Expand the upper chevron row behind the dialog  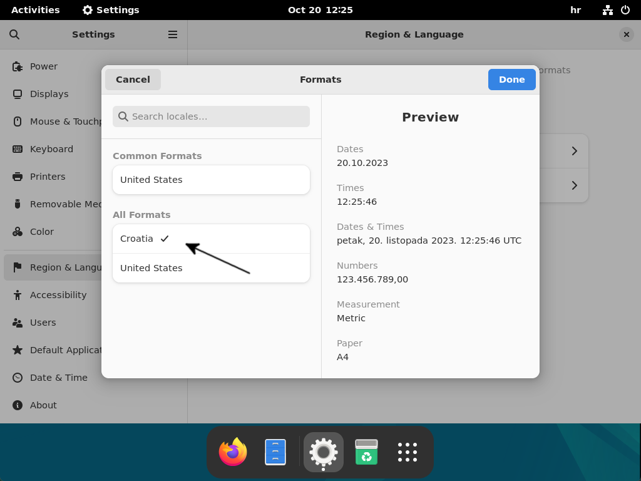pyautogui.click(x=574, y=151)
